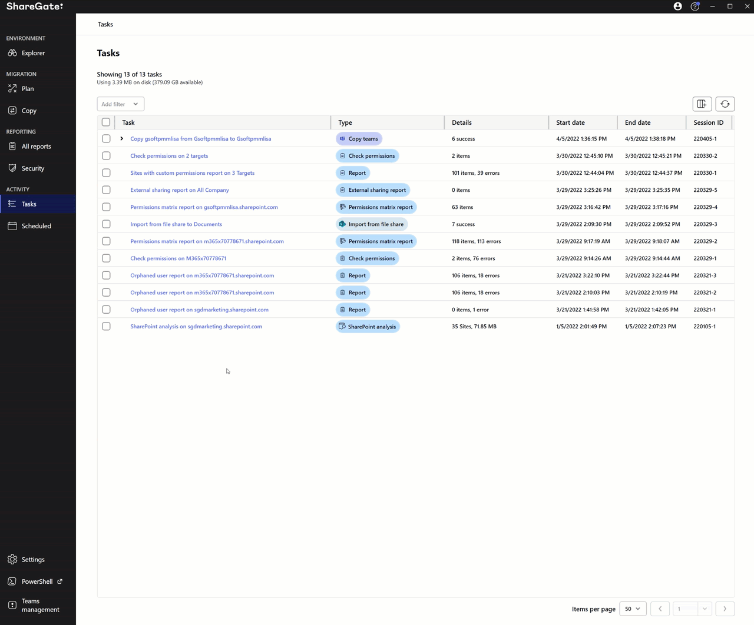Open External sharing report on All Company
Viewport: 754px width, 625px height.
click(x=180, y=190)
